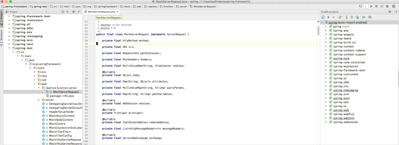Expand all in Gradle projects toolbar
Image resolution: width=399 pixels, height=145 pixels.
[347, 17]
